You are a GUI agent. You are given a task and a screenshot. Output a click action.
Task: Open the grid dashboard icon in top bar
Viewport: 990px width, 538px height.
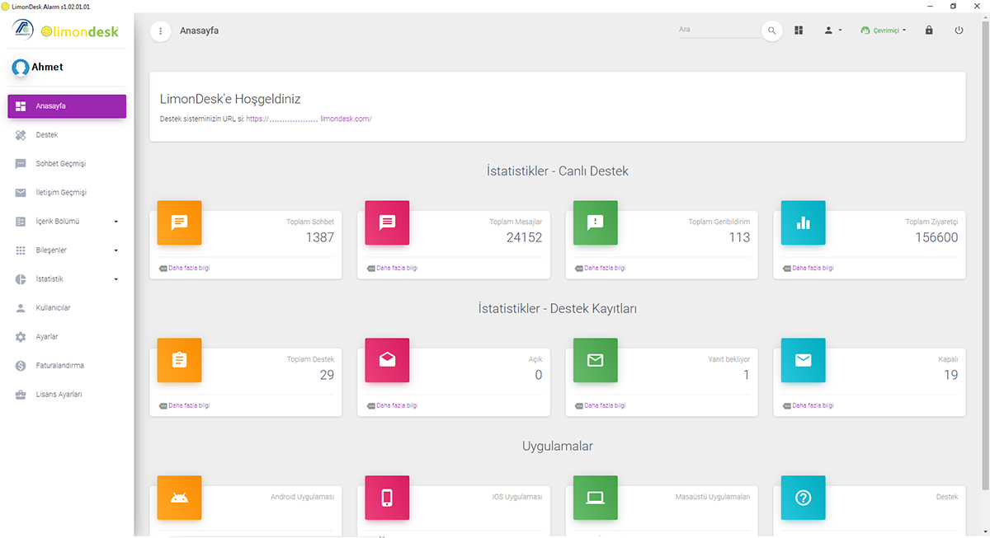pos(799,30)
